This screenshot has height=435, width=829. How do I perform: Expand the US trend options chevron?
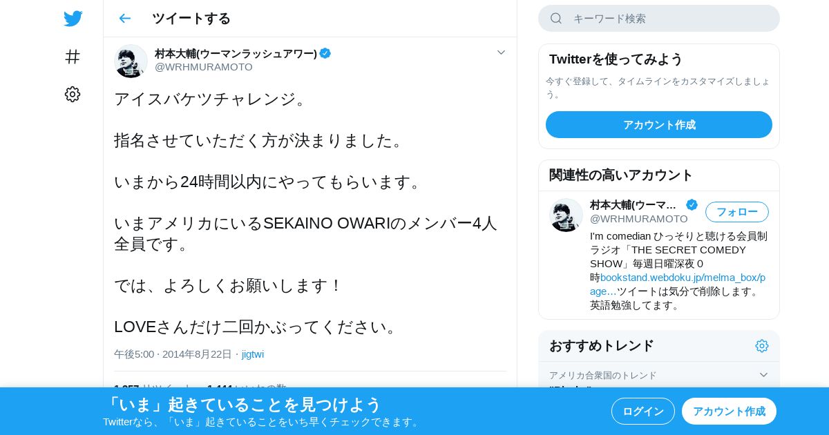tap(763, 375)
